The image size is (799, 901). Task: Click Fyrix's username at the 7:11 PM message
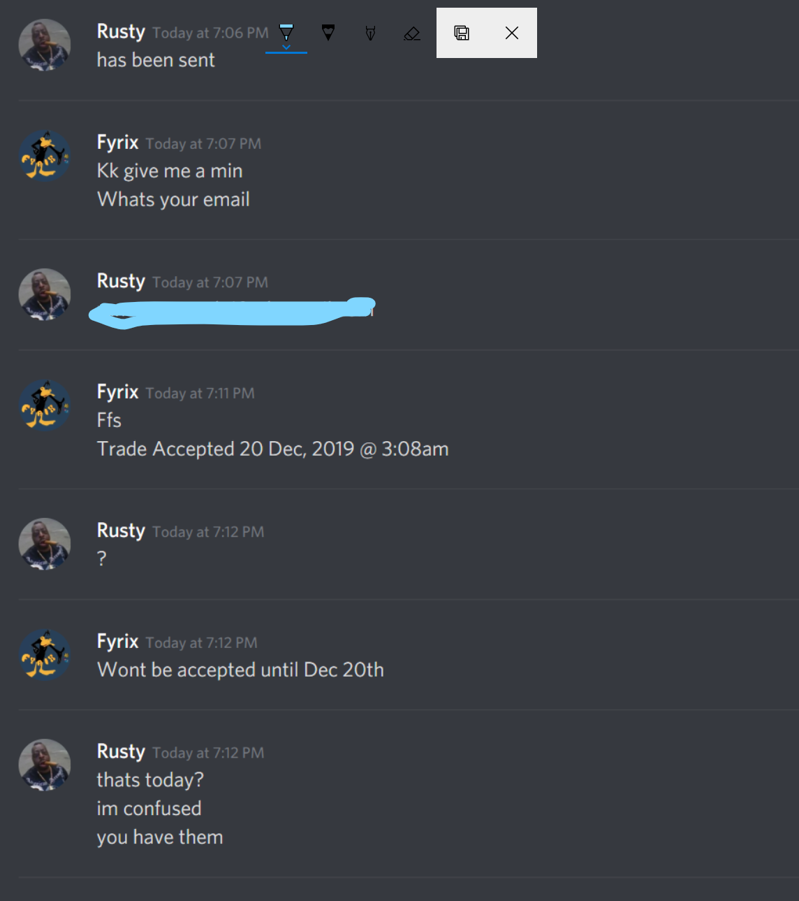117,391
